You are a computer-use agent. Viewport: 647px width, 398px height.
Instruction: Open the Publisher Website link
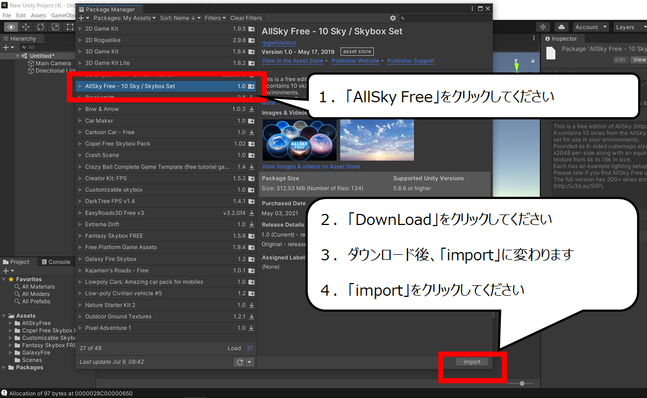(x=355, y=61)
